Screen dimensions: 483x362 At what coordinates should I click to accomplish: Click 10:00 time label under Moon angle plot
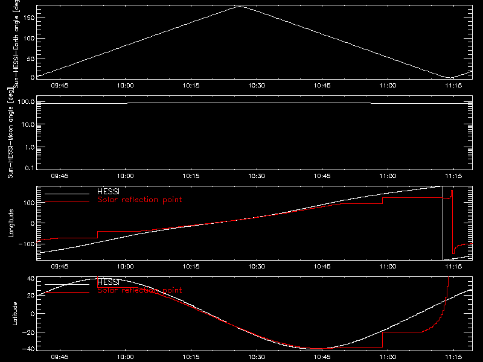126,176
